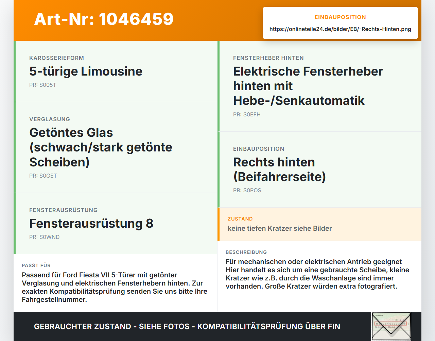
Task: Select the Art-Nr: 1046459 heading
Action: 104,19
